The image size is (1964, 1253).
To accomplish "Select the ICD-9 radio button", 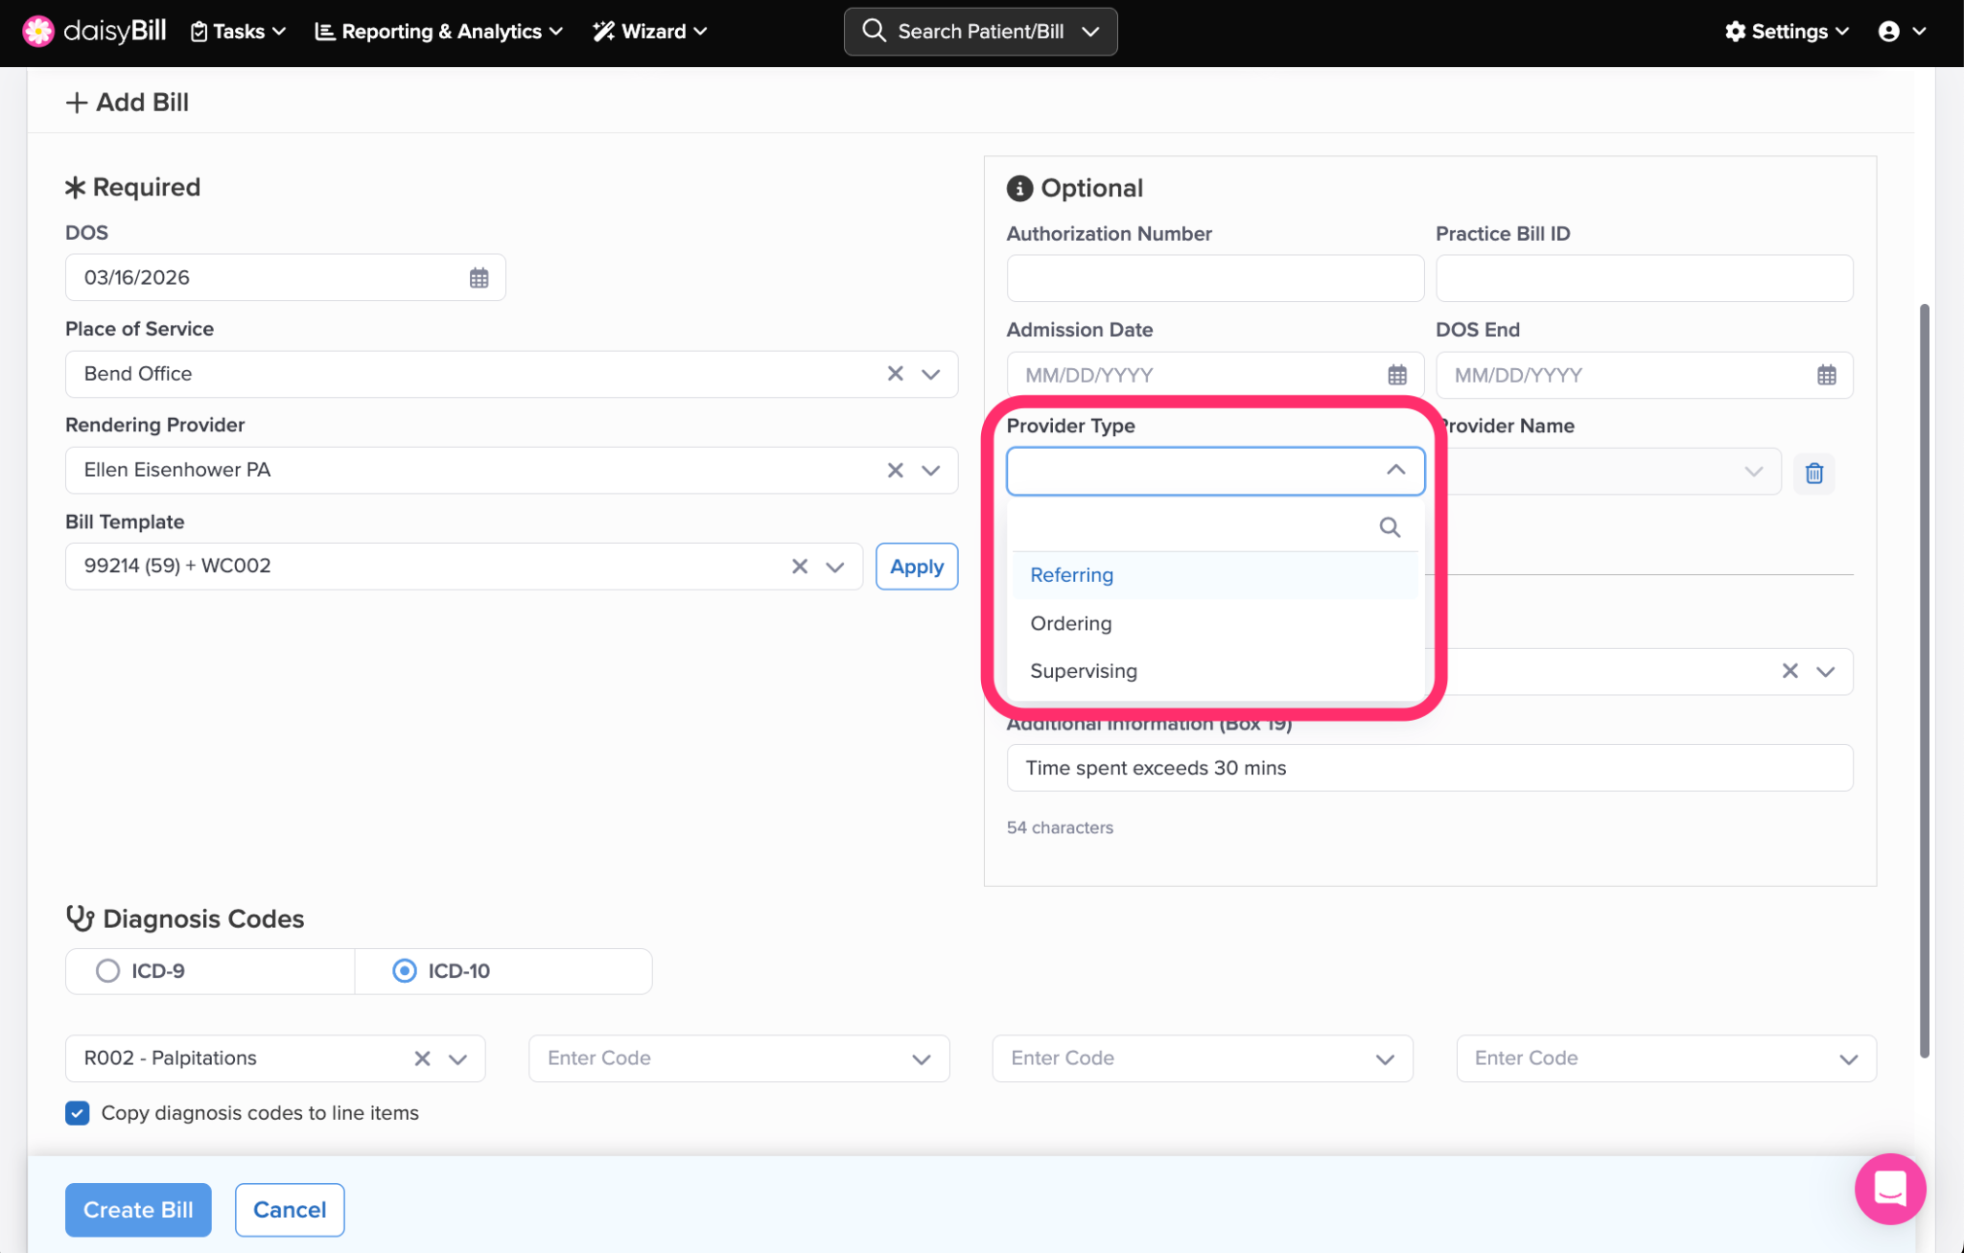I will click(x=107, y=971).
